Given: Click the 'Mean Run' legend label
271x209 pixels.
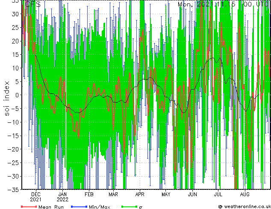Looking at the screenshot, I should point(51,207).
